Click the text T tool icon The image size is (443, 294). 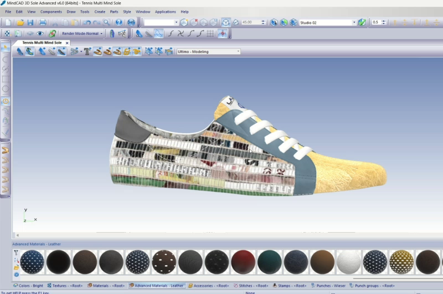point(87,51)
